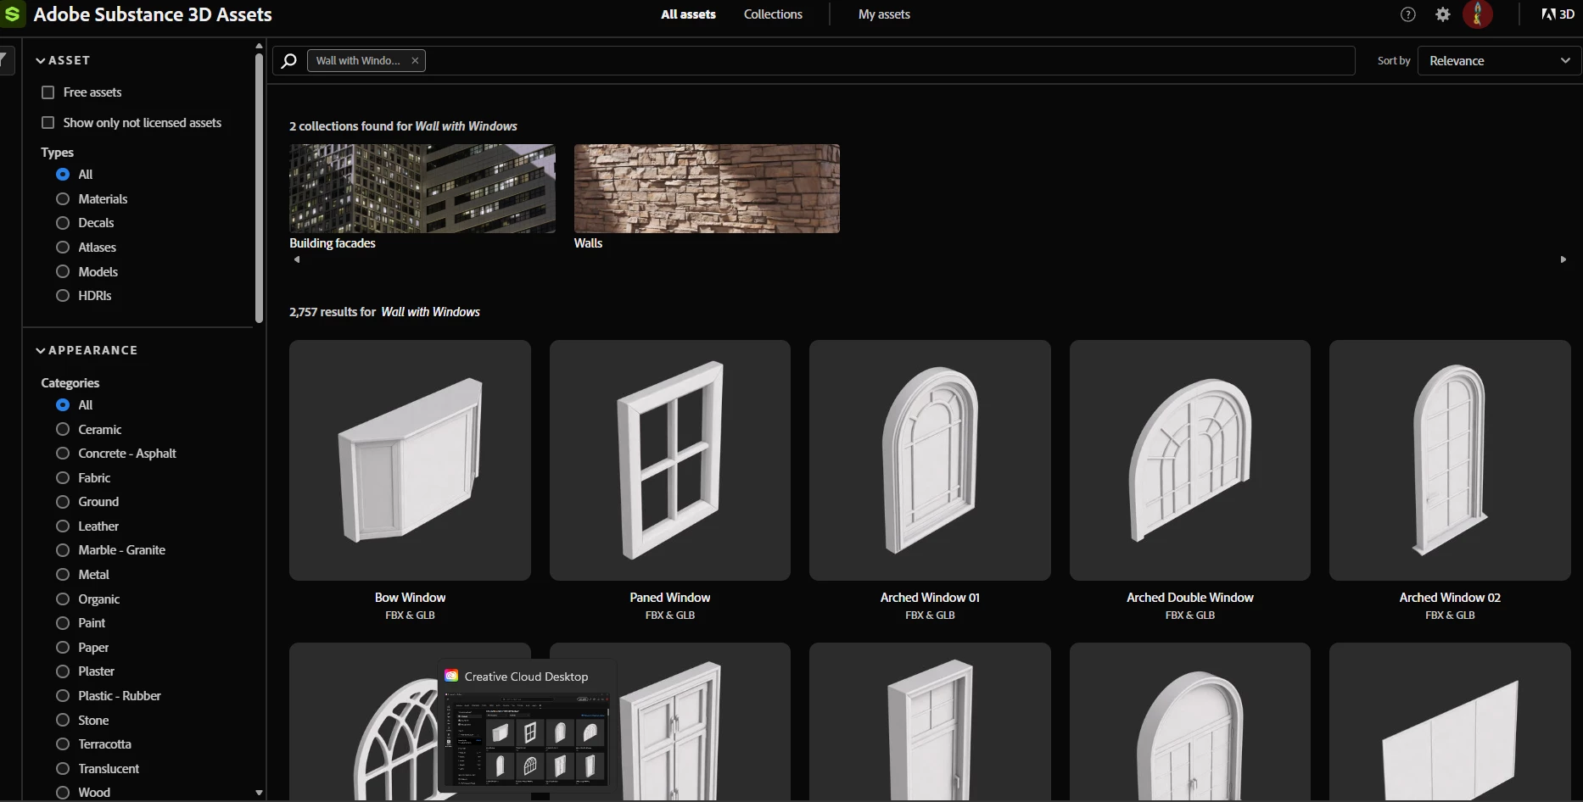Image resolution: width=1583 pixels, height=802 pixels.
Task: Choose the Marble - Granite category
Action: point(63,550)
